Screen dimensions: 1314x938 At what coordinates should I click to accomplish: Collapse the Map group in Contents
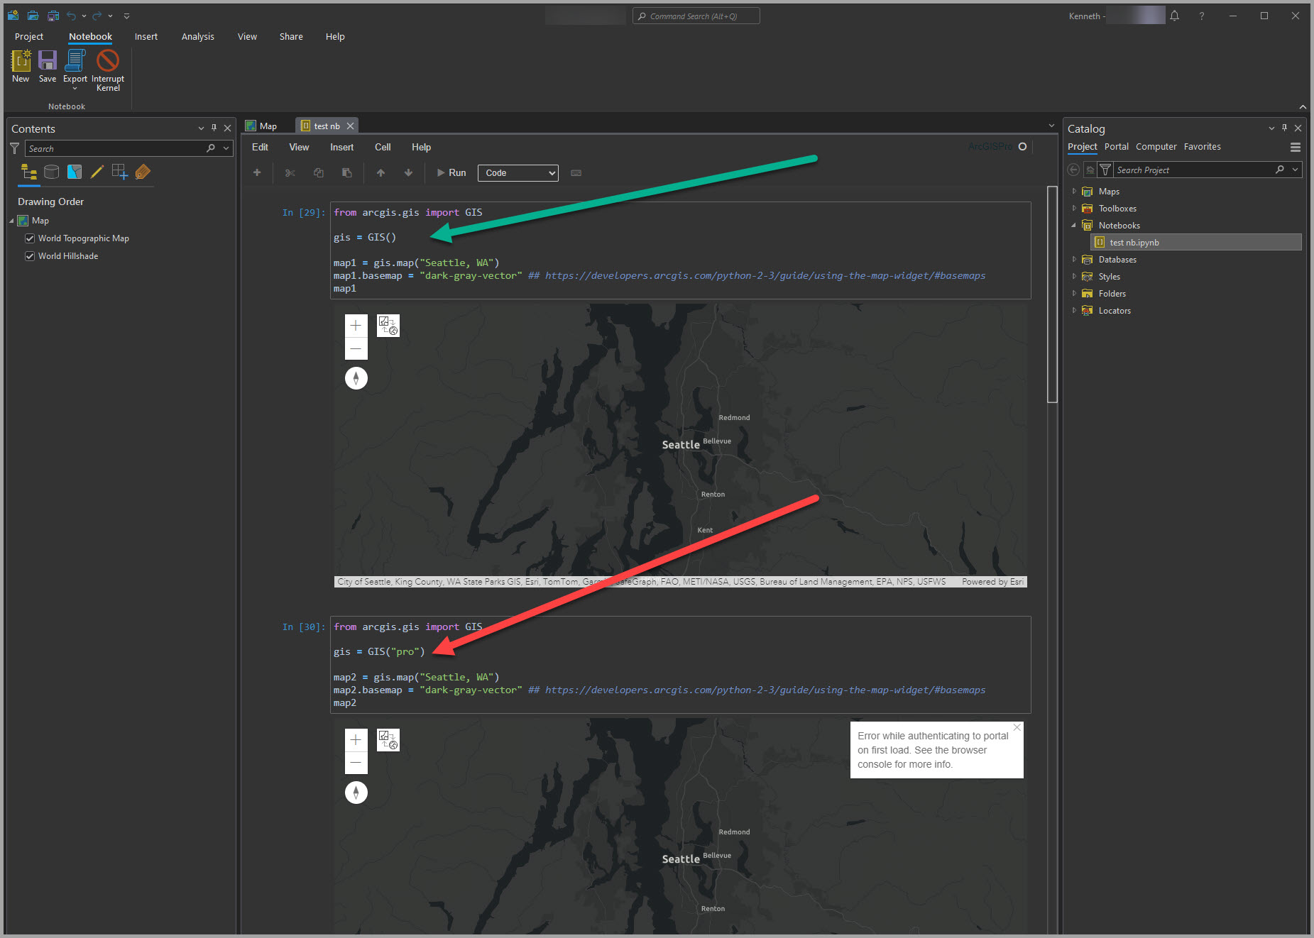[x=12, y=221]
